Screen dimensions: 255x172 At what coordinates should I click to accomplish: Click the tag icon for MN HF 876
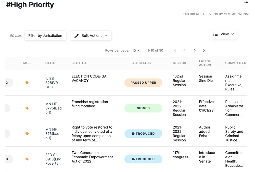(x=27, y=133)
